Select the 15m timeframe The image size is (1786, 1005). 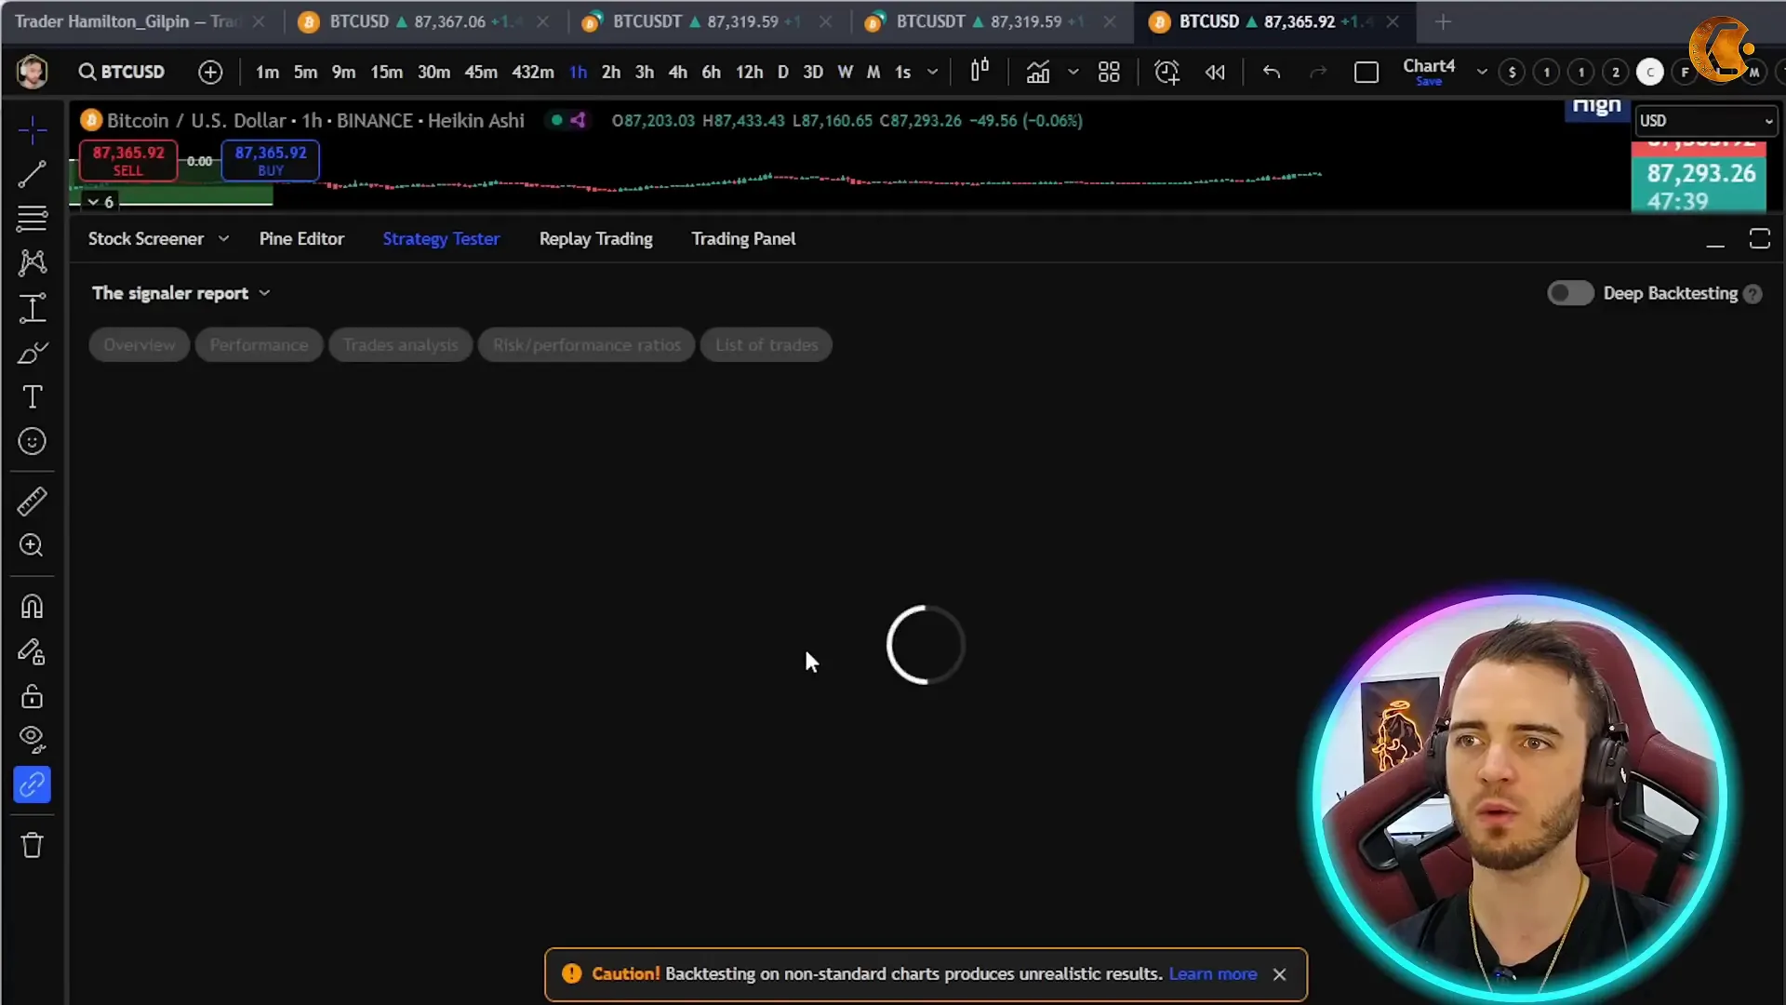pyautogui.click(x=386, y=72)
